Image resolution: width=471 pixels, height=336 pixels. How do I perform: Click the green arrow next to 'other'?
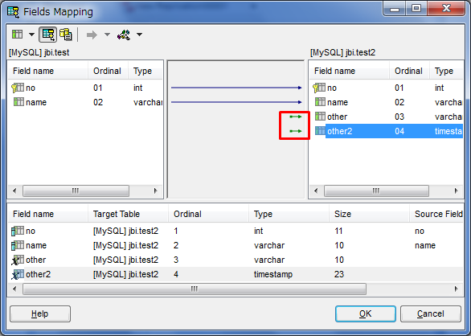pyautogui.click(x=296, y=117)
